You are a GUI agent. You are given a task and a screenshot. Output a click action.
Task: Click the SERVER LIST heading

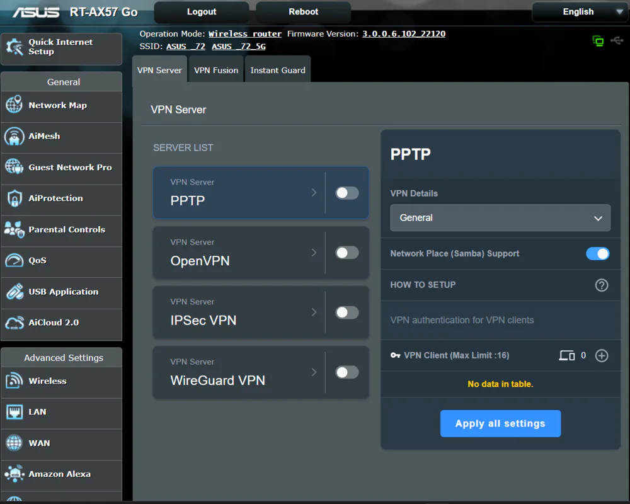(183, 147)
